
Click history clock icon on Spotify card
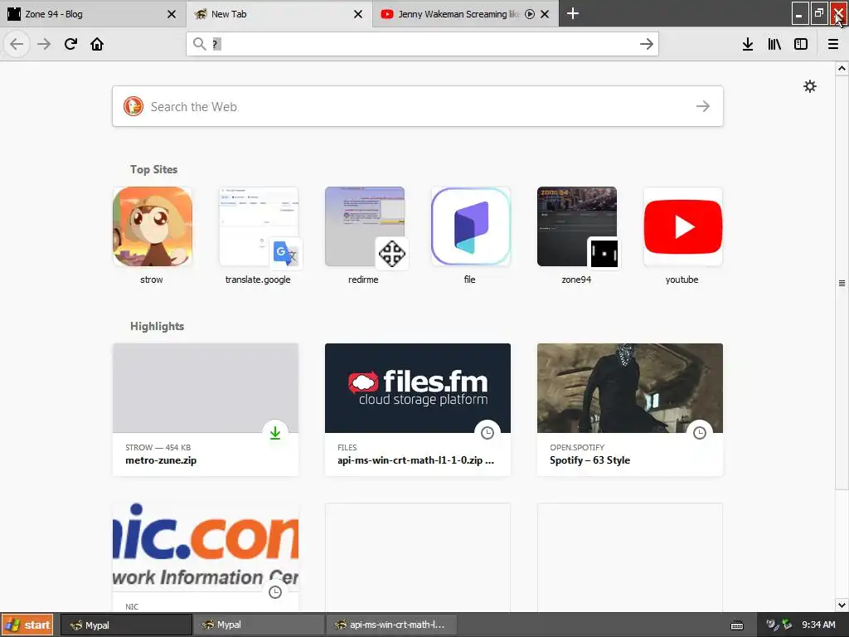700,433
